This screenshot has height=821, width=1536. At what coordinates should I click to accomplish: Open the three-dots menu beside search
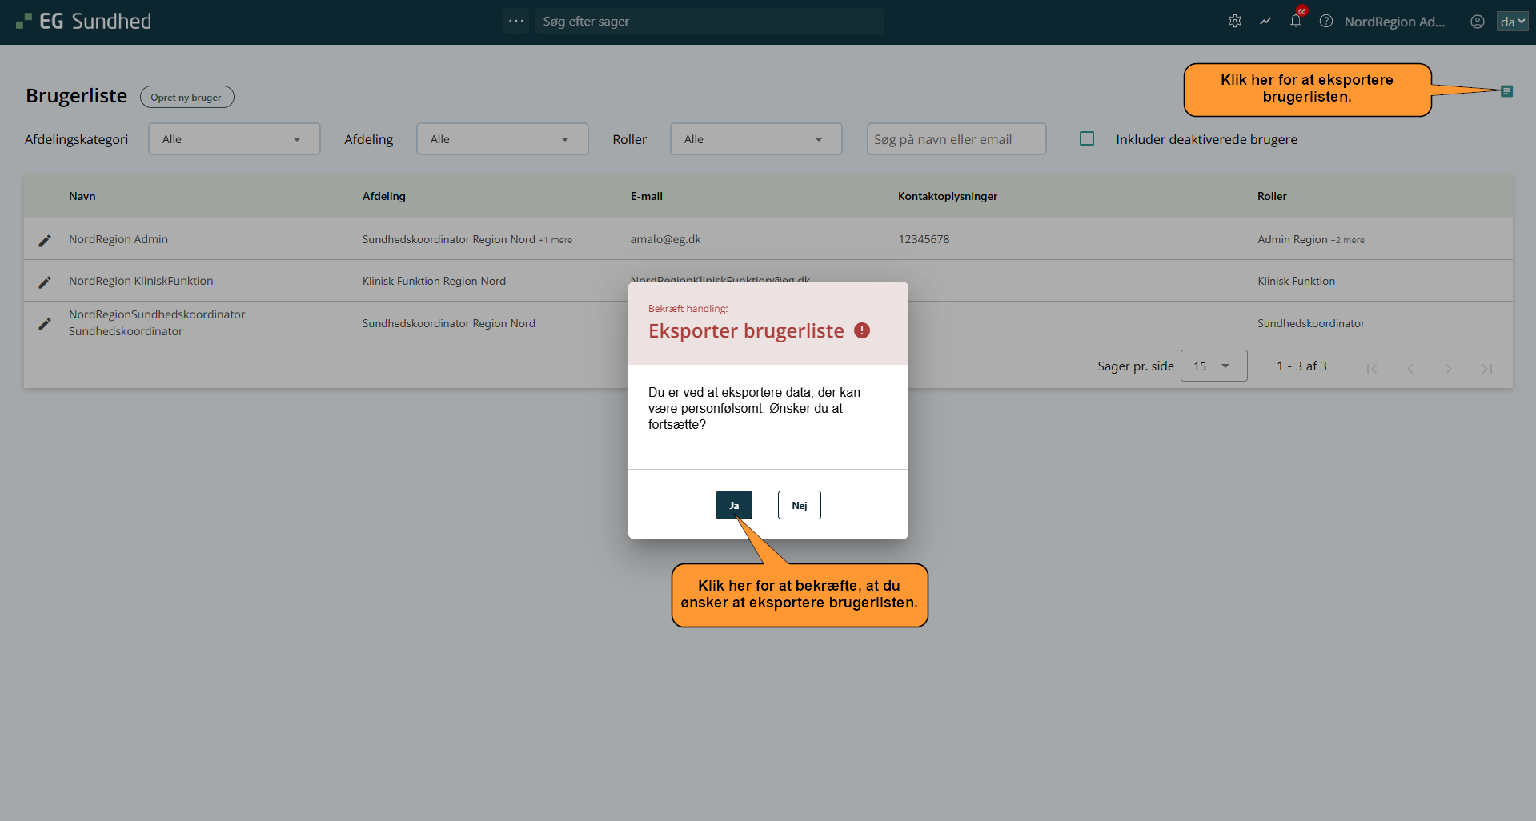pyautogui.click(x=516, y=21)
